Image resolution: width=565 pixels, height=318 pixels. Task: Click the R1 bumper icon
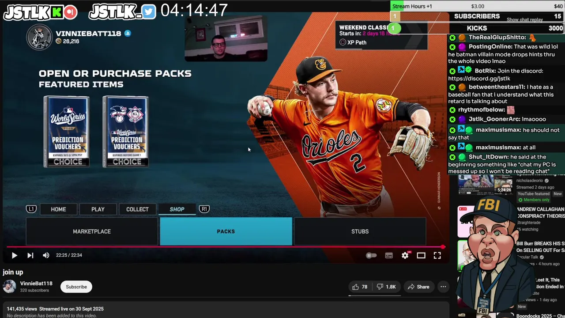[x=204, y=209]
